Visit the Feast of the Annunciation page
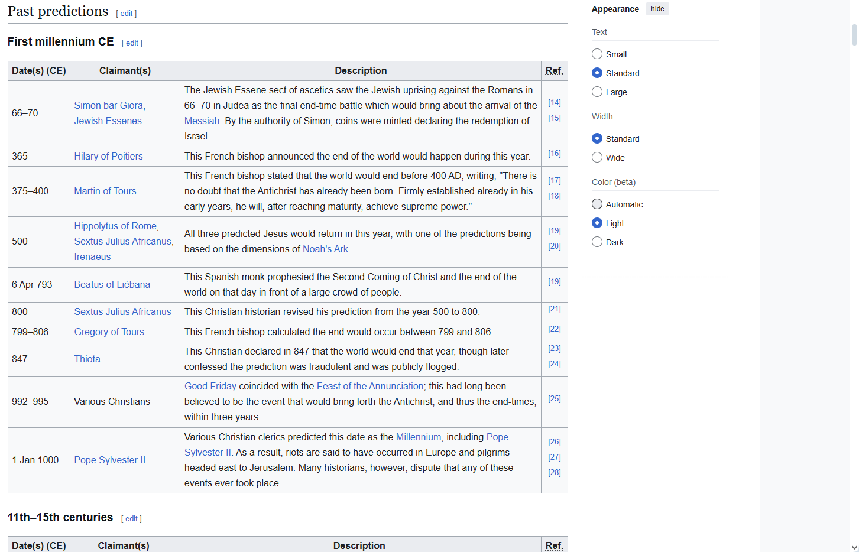This screenshot has width=859, height=552. point(370,386)
